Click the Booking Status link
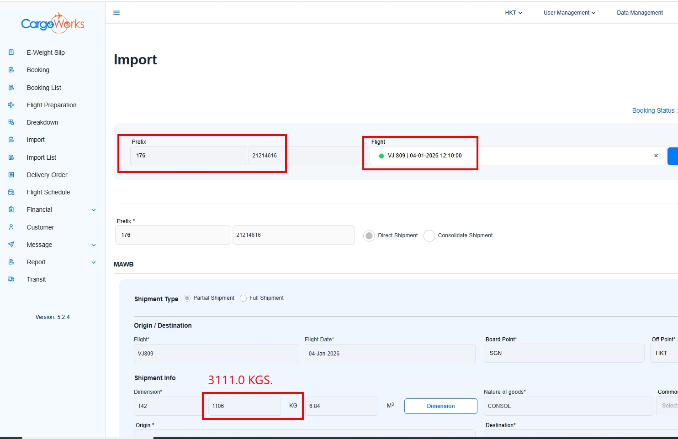678x439 pixels. coord(653,110)
